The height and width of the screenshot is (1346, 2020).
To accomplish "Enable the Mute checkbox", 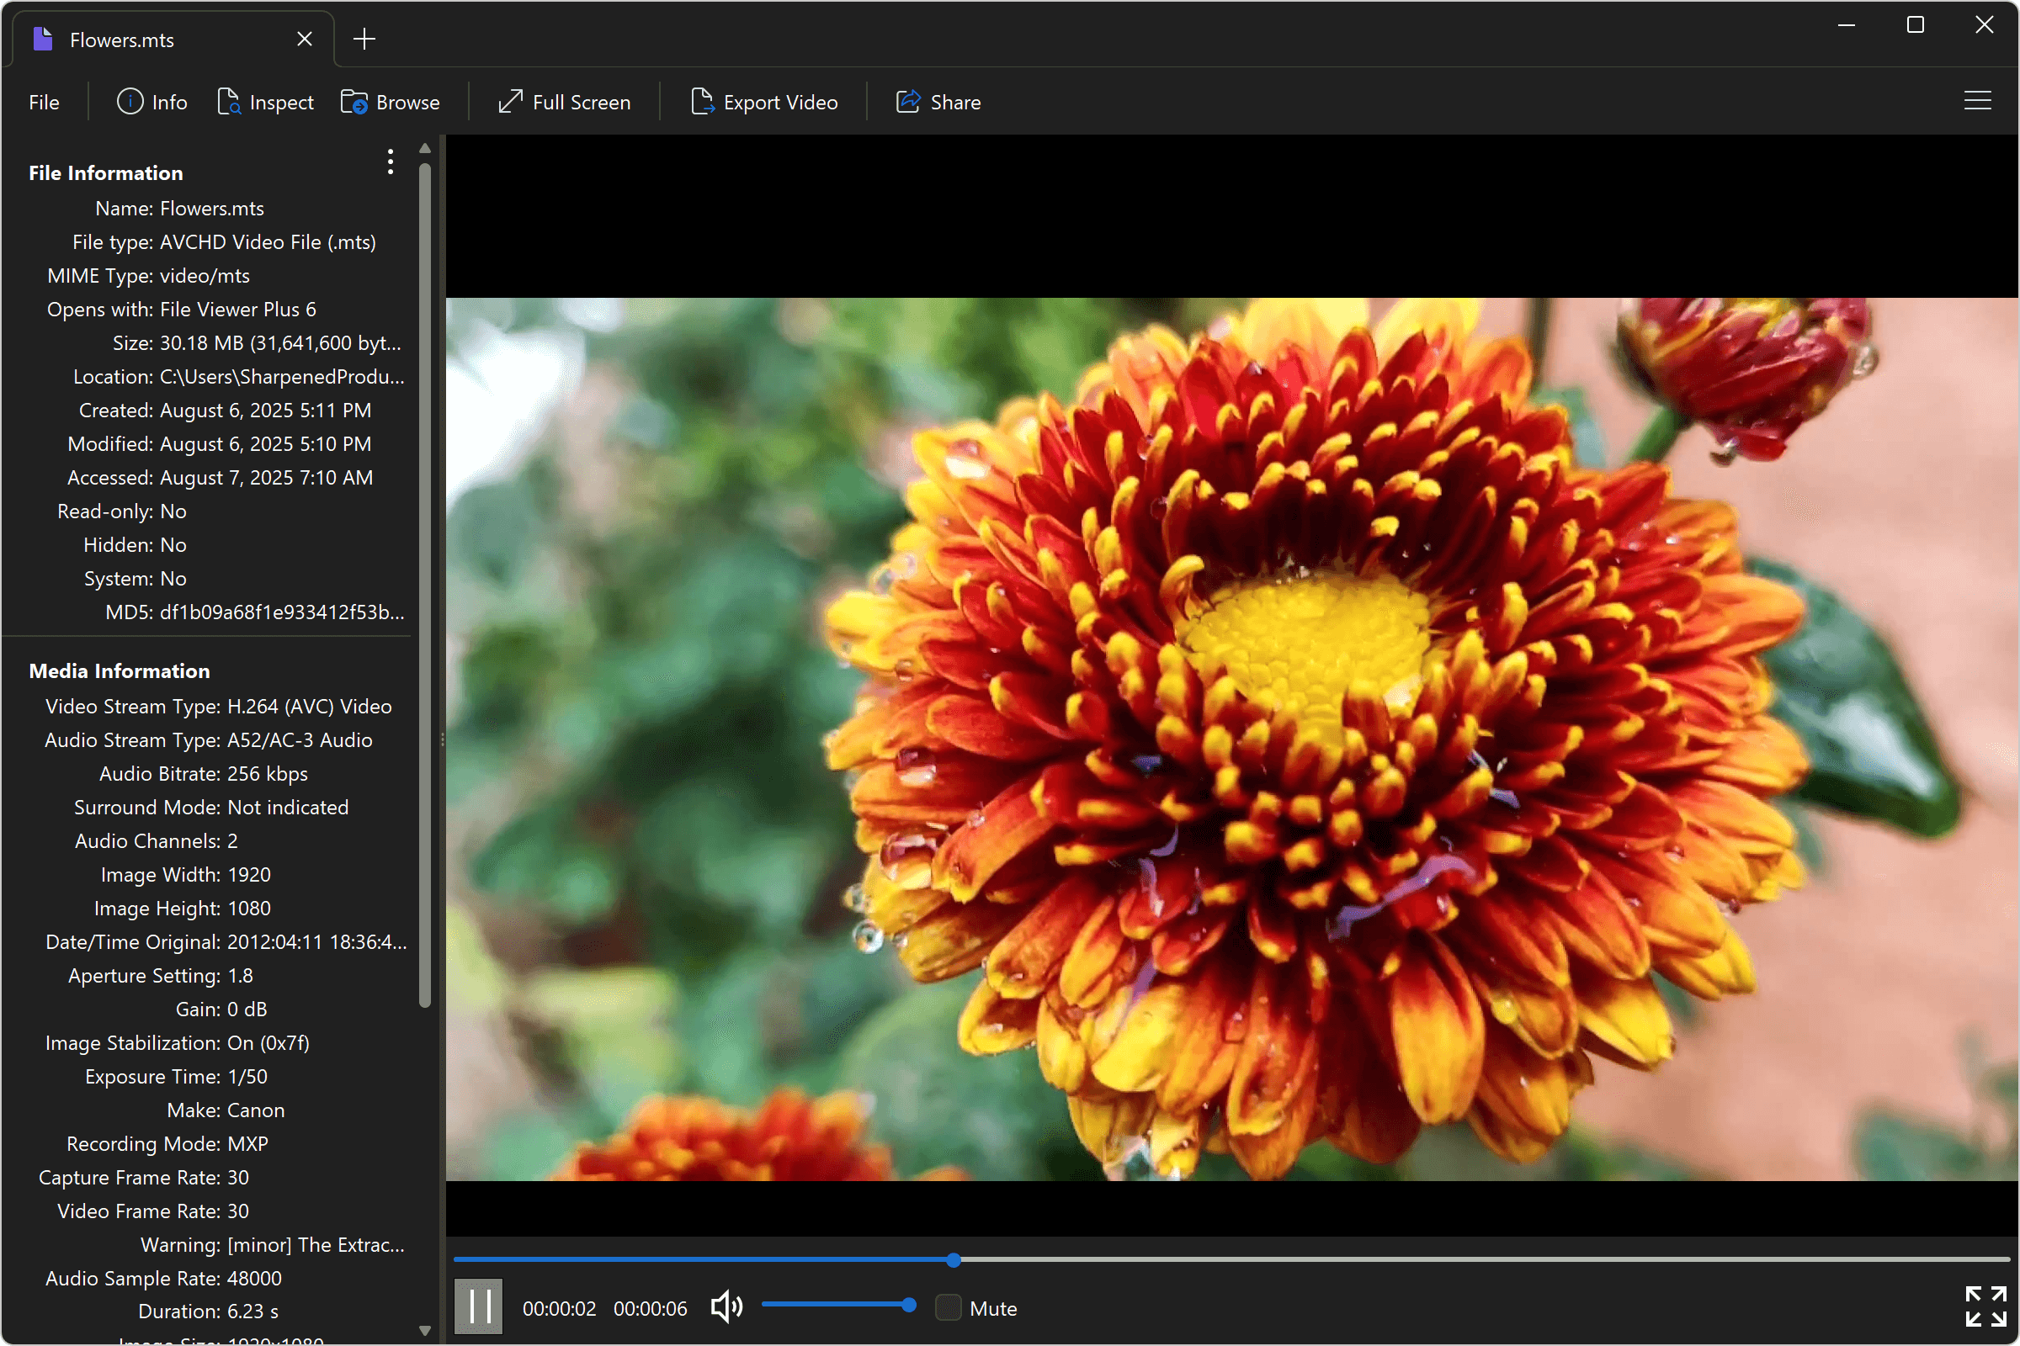I will click(x=949, y=1306).
